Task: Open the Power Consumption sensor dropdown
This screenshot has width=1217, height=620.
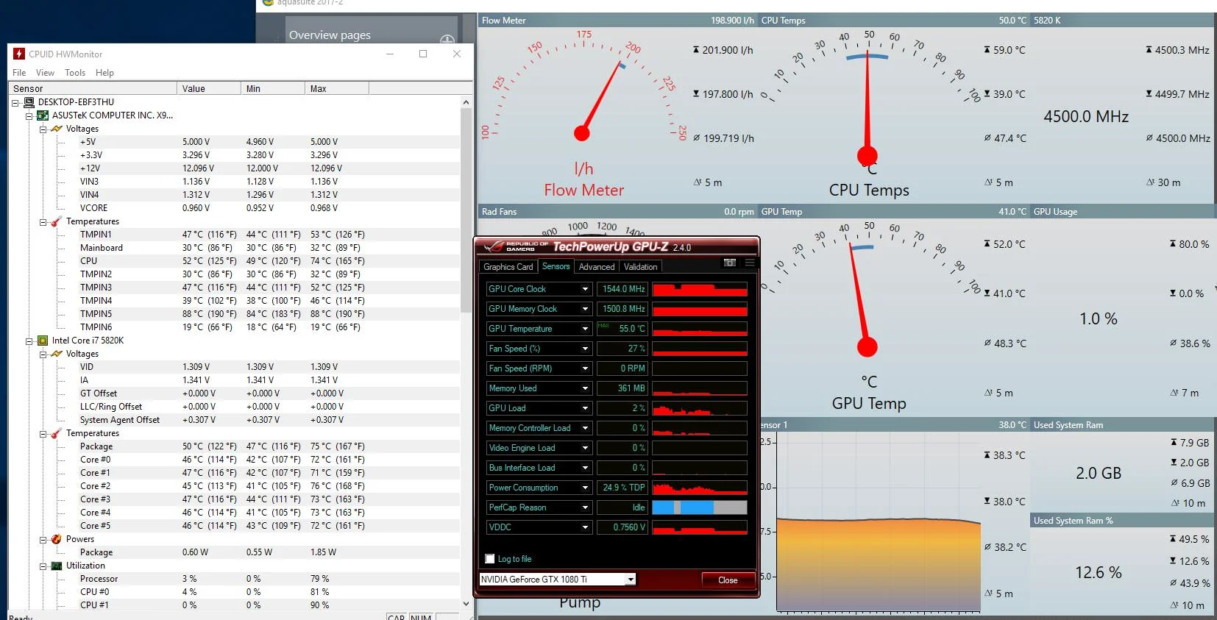Action: (585, 488)
